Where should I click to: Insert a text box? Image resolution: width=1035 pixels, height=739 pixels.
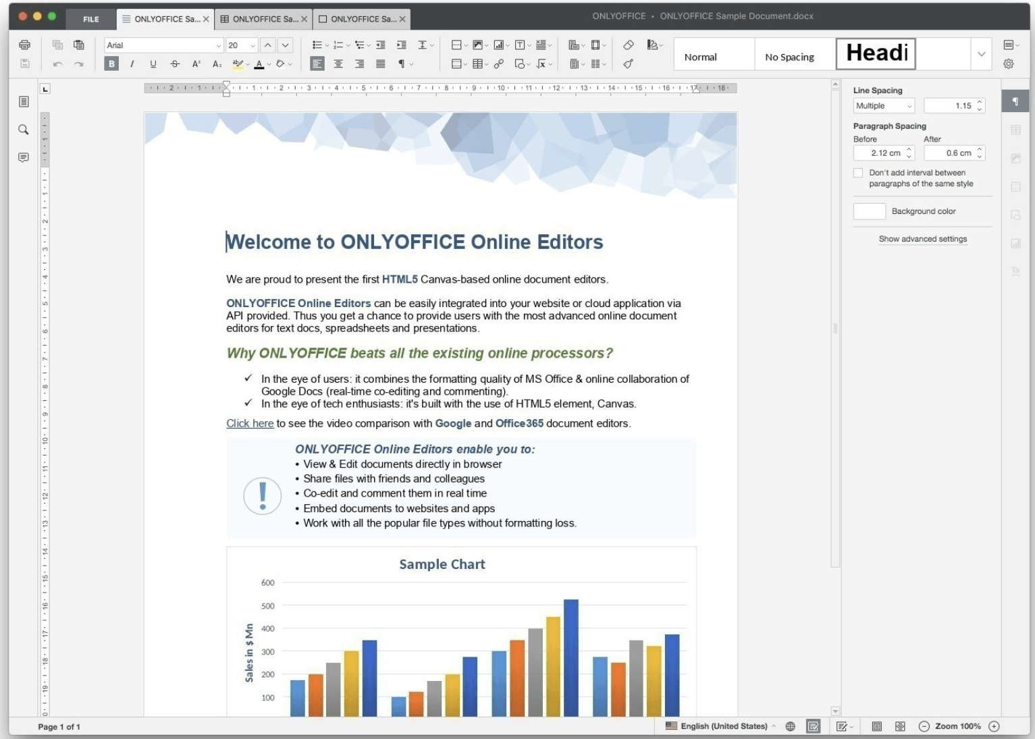tap(521, 45)
